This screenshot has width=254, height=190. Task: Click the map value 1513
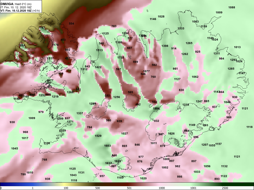point(99,50)
